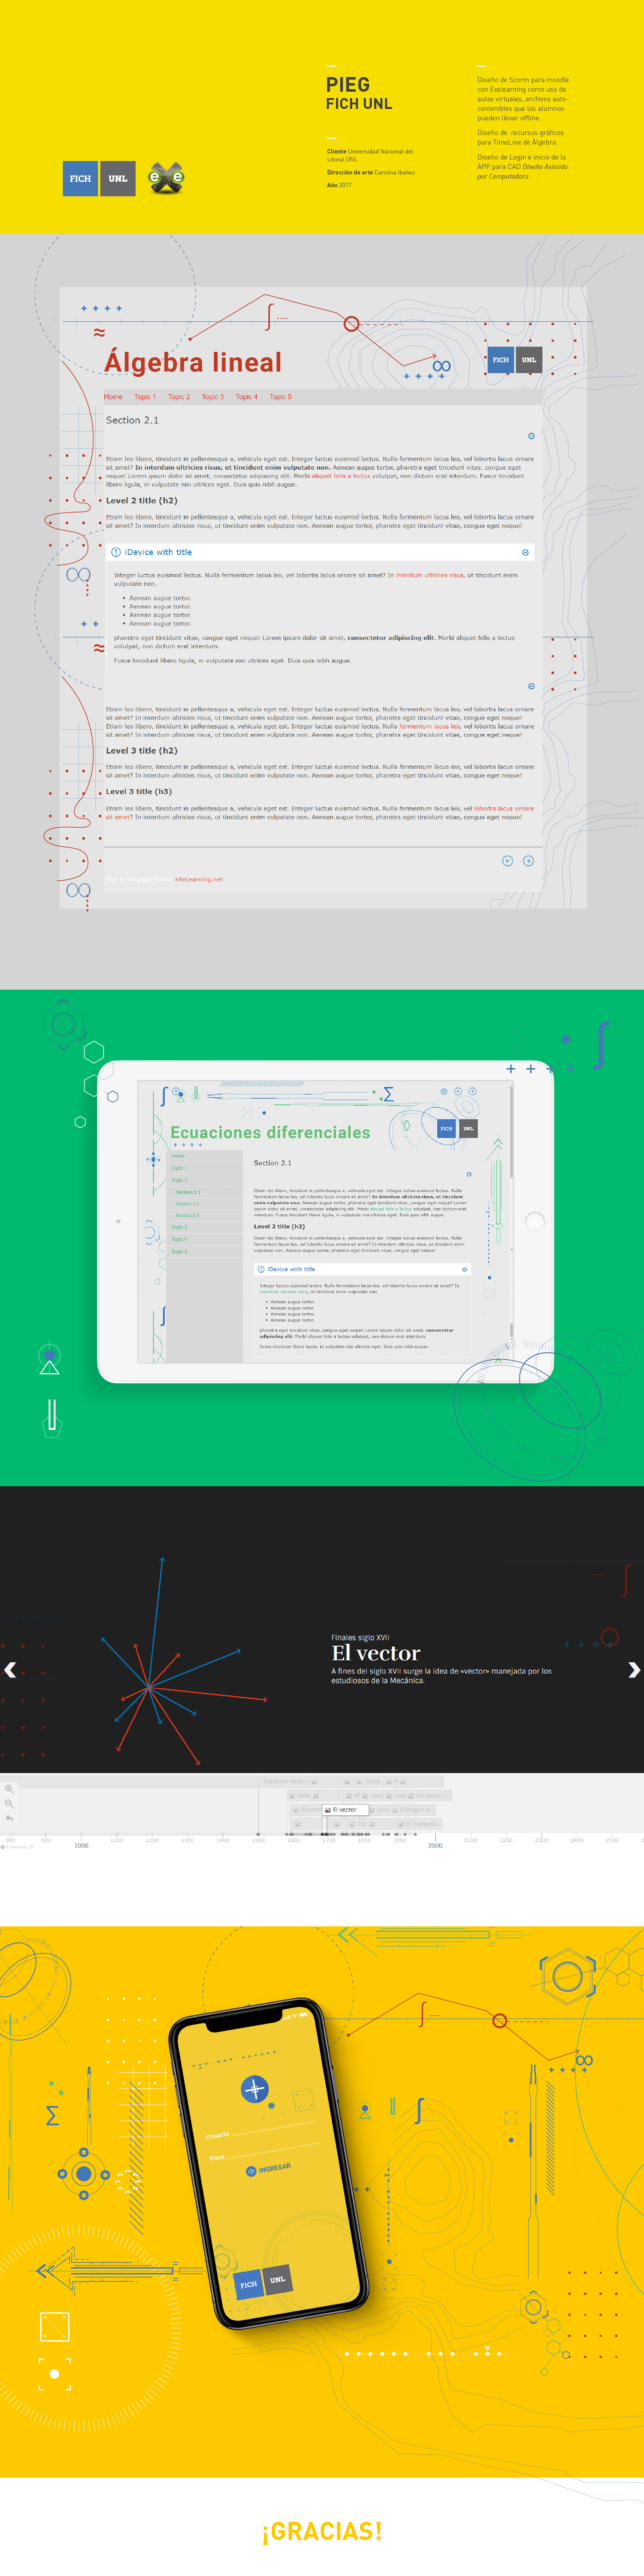Go to next page arrow in Álgebra footer

point(528,861)
